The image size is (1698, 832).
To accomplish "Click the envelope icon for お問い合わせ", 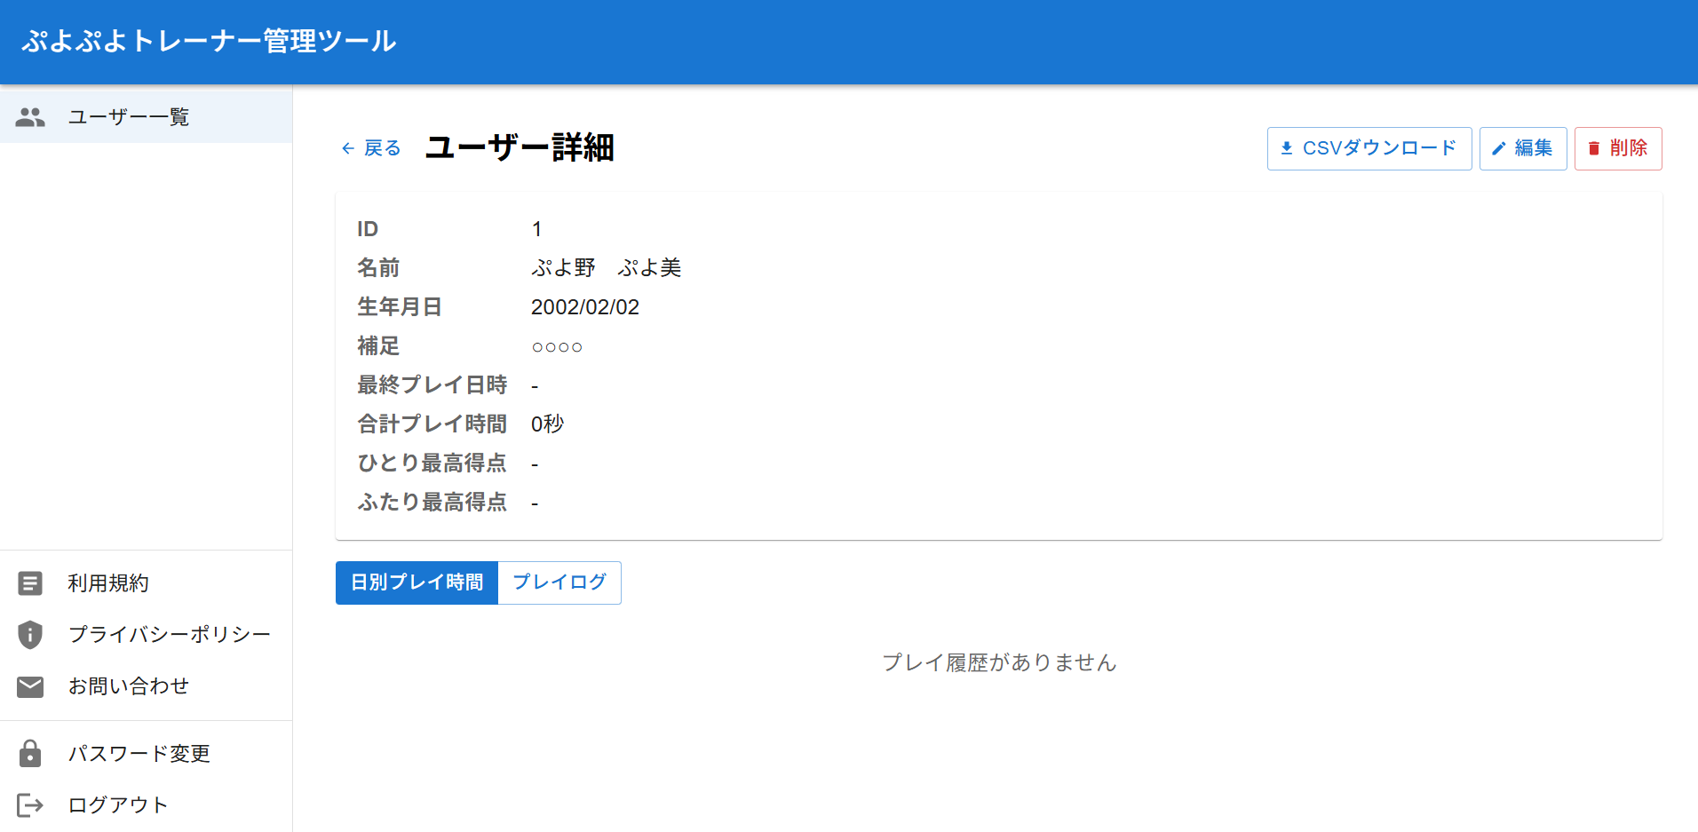I will click(30, 686).
